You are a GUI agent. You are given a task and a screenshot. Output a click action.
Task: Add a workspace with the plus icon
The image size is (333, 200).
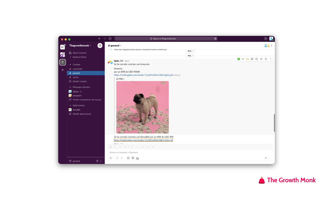tap(62, 70)
